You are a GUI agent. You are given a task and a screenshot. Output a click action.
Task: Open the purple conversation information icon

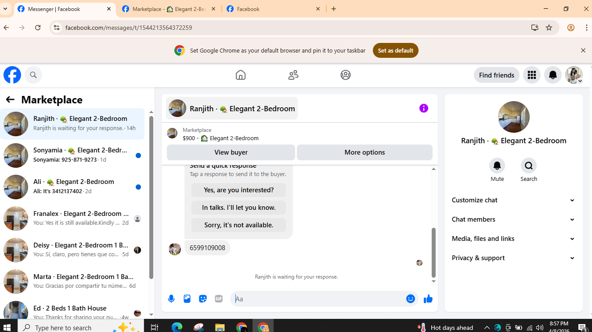click(424, 108)
